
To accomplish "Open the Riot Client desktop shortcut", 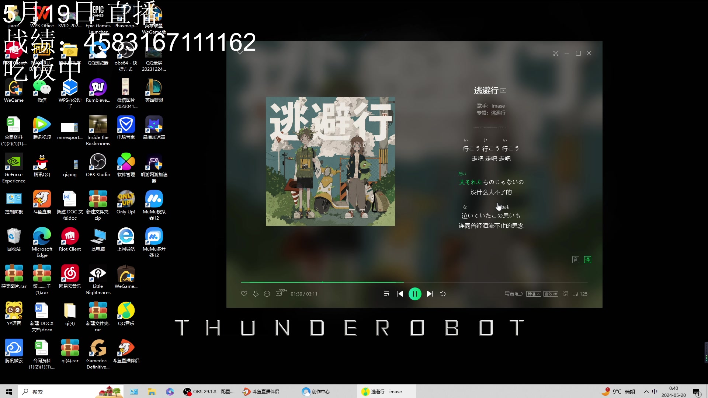I will click(x=70, y=240).
